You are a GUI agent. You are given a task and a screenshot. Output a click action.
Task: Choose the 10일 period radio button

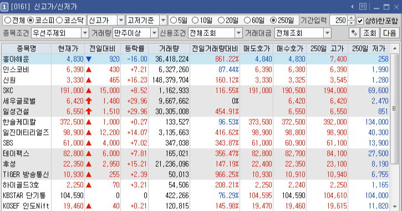[x=195, y=20]
